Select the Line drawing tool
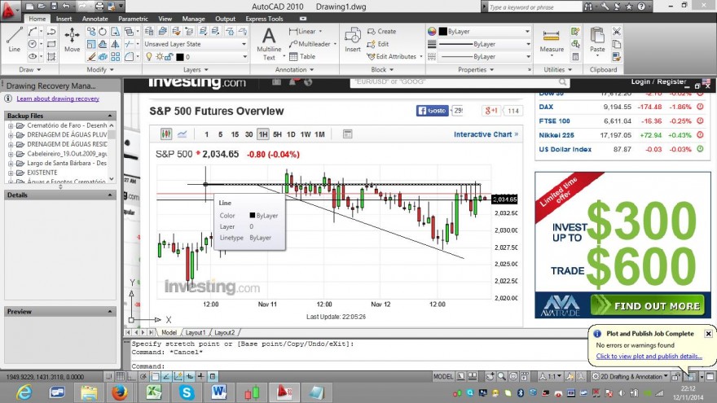This screenshot has width=717, height=403. [x=14, y=39]
